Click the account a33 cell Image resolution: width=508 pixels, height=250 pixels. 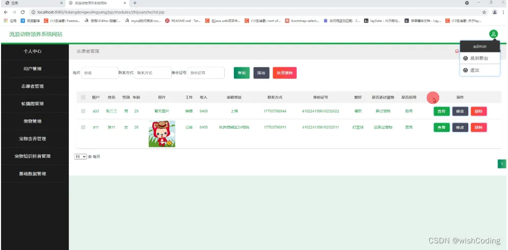(x=96, y=111)
